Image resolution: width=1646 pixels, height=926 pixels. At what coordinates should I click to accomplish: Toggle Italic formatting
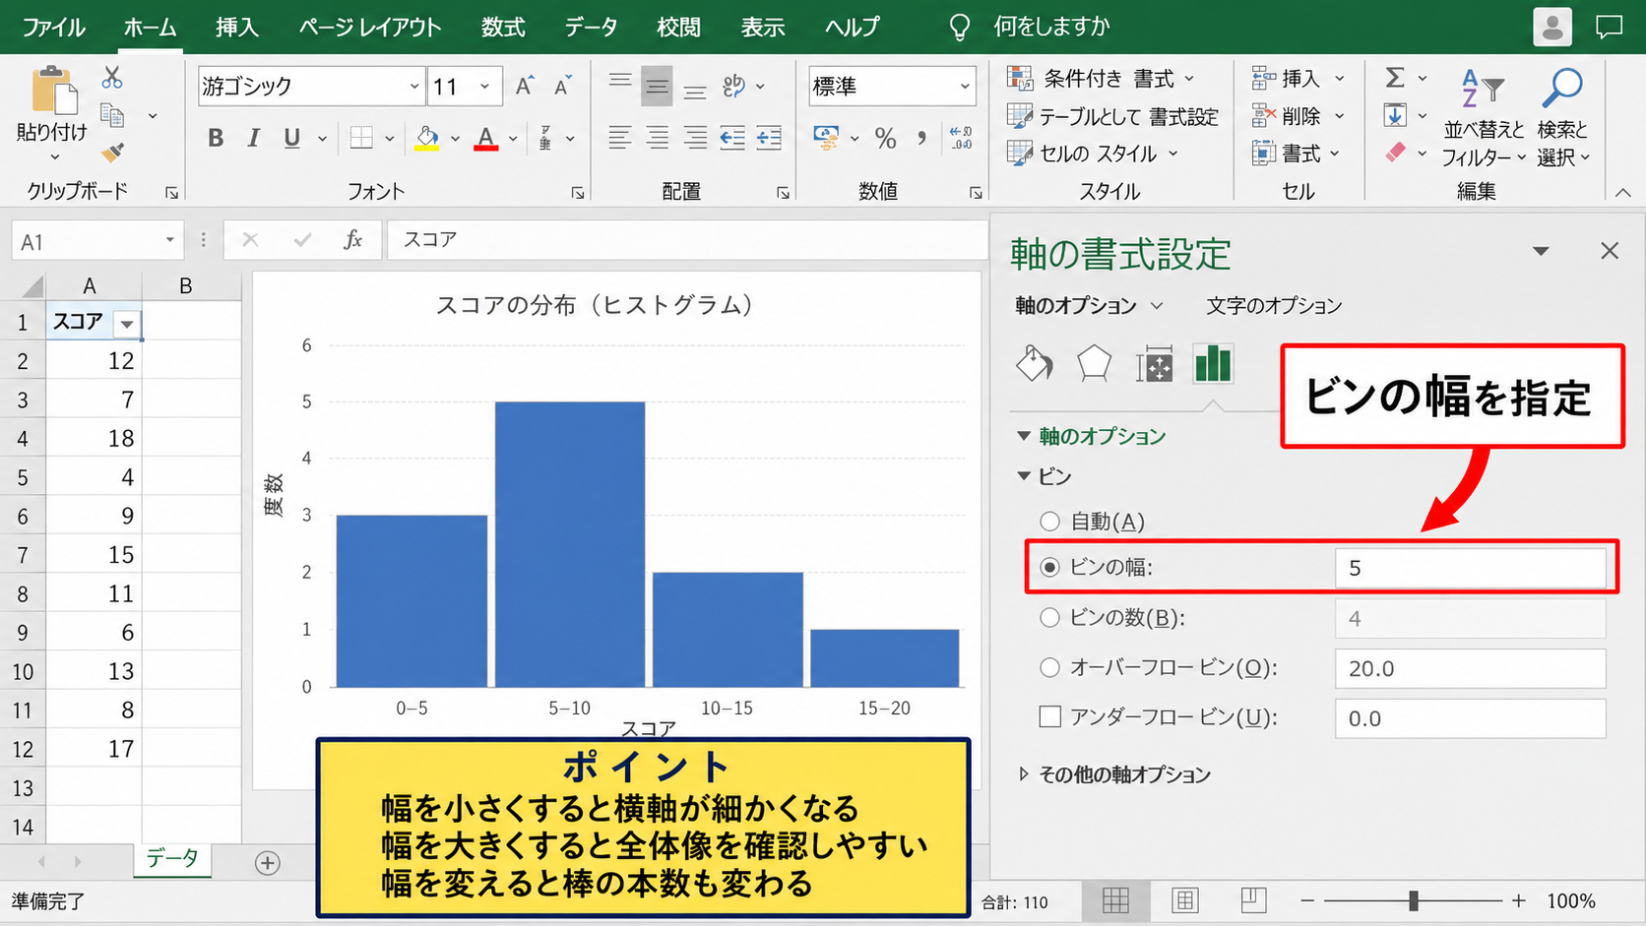253,138
